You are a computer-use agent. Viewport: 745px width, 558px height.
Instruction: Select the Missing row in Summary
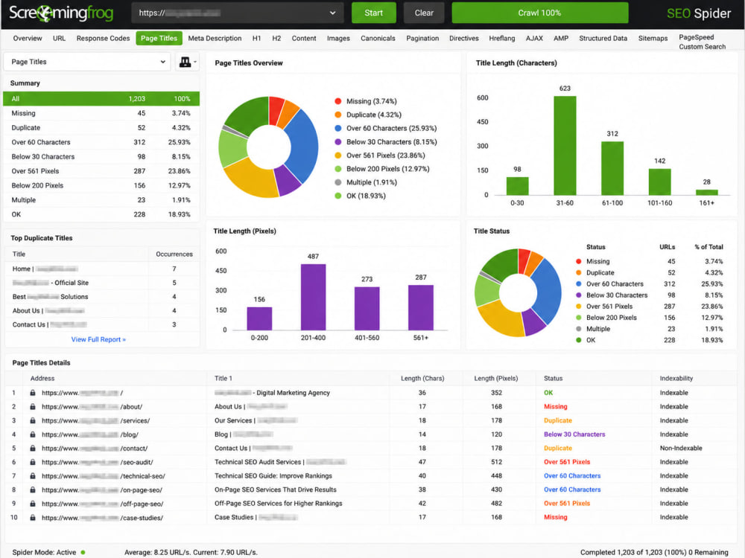click(101, 113)
